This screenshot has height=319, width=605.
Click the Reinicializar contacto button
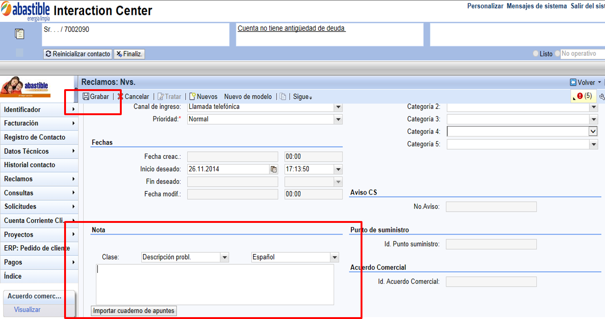[78, 54]
